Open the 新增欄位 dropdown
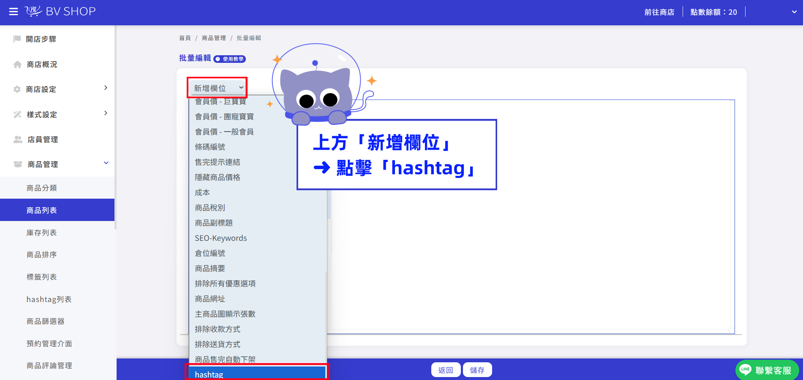The height and width of the screenshot is (380, 803). (217, 88)
